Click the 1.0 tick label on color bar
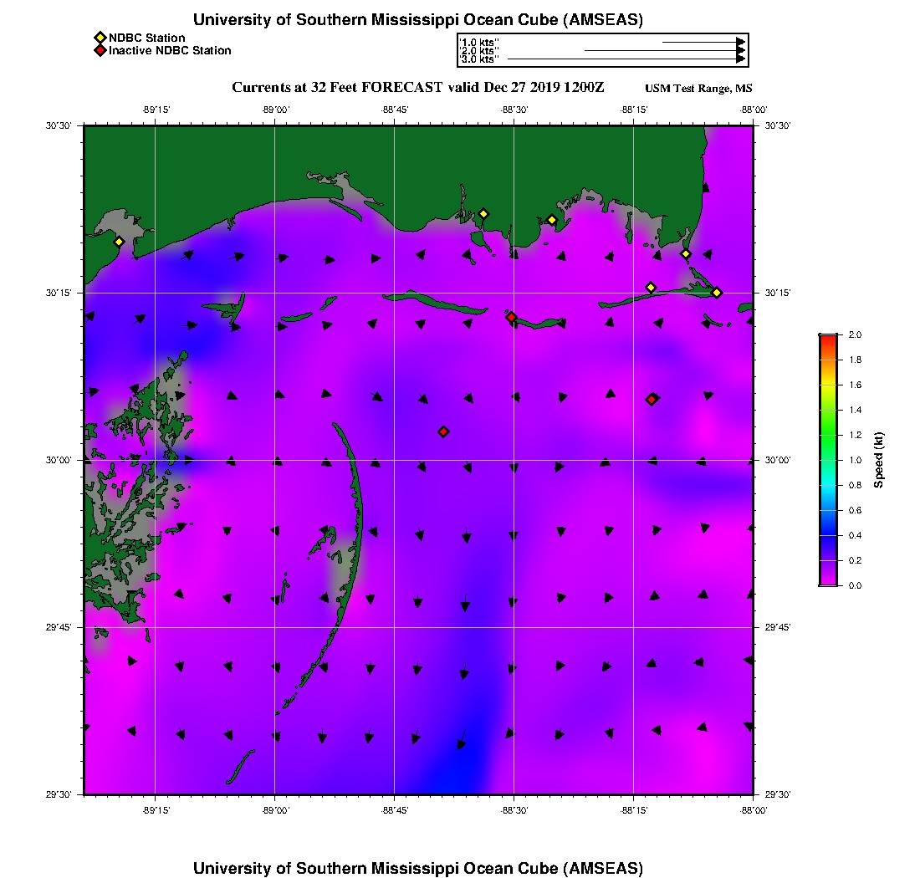The height and width of the screenshot is (878, 920). click(855, 460)
